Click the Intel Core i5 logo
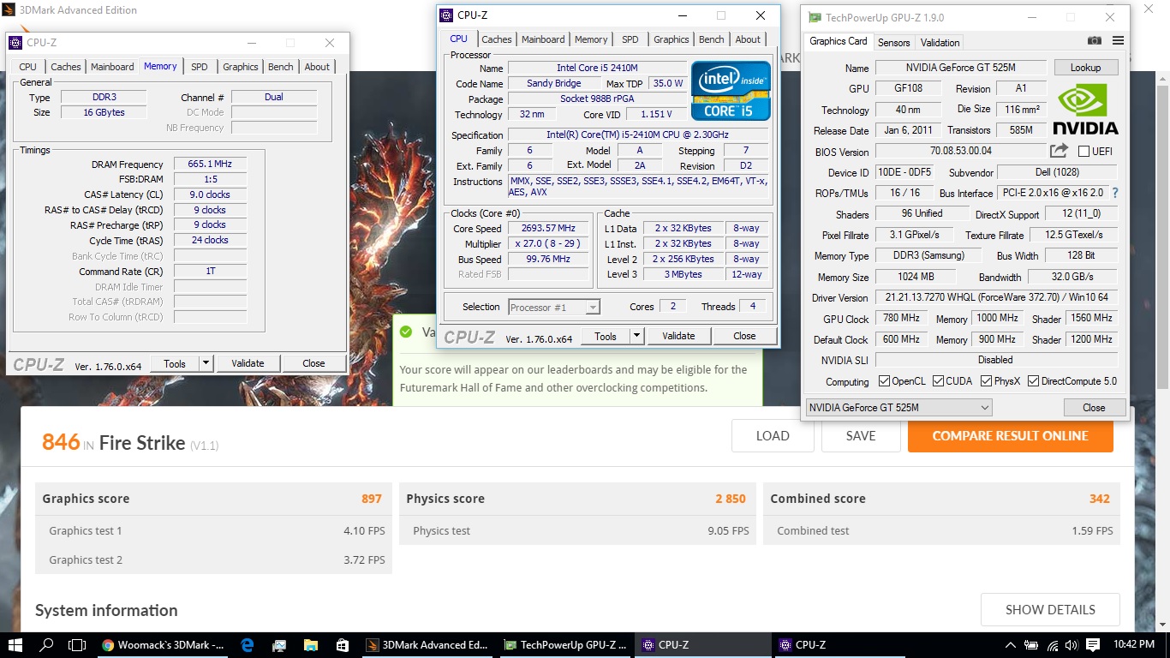Screen dimensions: 1170x658 pyautogui.click(x=731, y=90)
